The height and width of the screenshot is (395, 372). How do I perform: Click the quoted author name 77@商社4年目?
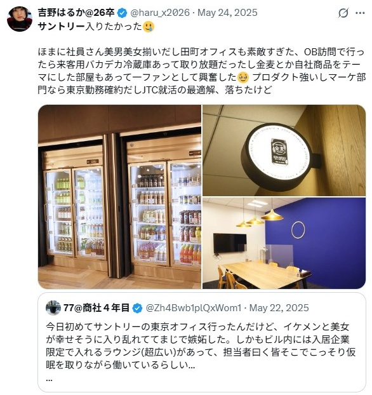96,308
